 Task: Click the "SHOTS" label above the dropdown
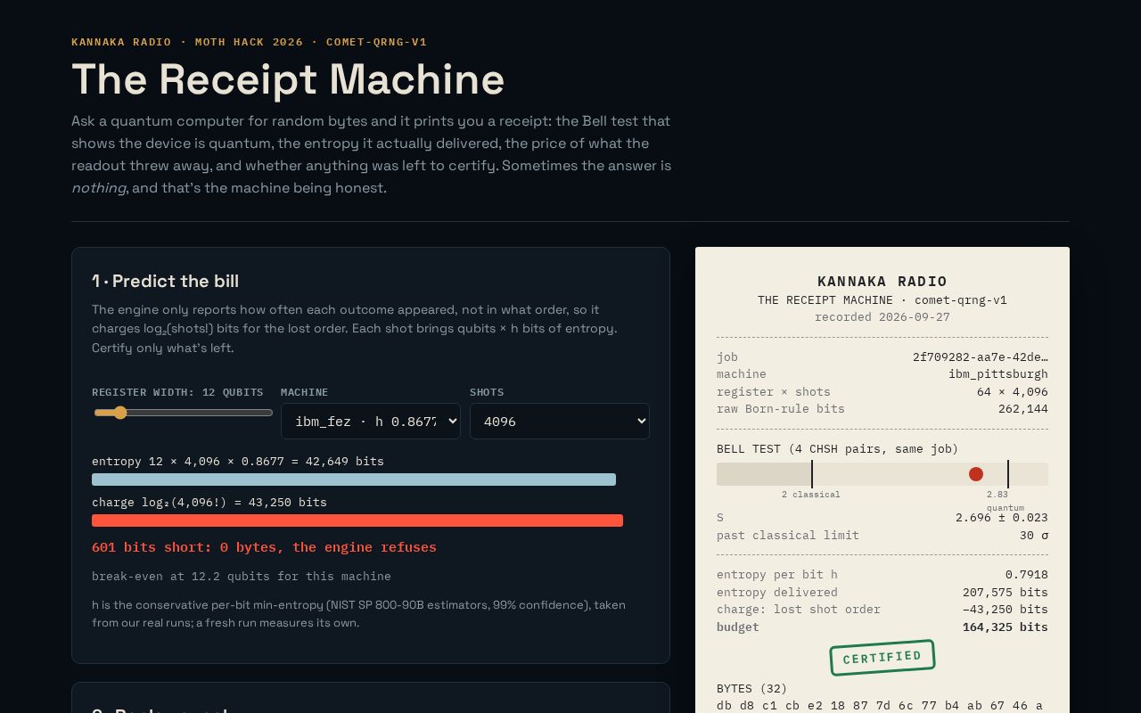tap(487, 392)
